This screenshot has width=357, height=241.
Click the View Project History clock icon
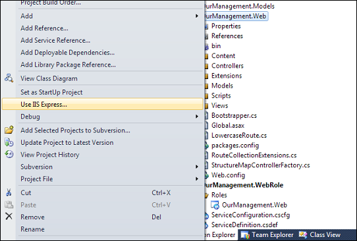(x=9, y=154)
